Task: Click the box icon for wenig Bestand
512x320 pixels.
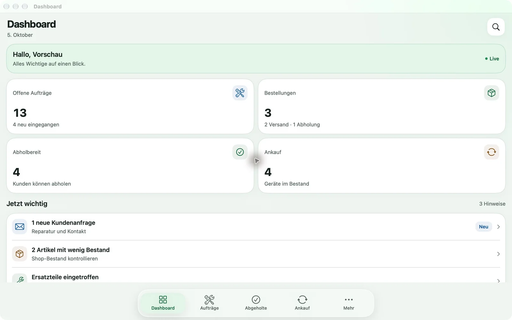Action: (x=20, y=254)
